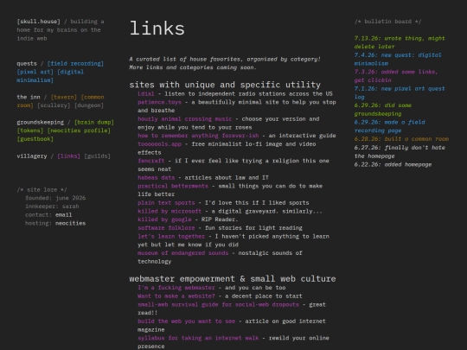The width and height of the screenshot is (467, 350).
Task: Visit the digital minimalism quest
Action: coord(50,76)
